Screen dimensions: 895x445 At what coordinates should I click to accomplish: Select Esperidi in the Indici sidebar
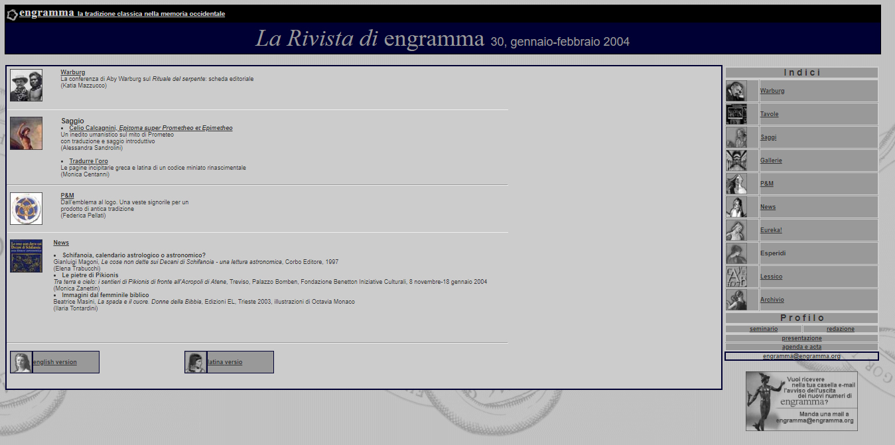[773, 253]
